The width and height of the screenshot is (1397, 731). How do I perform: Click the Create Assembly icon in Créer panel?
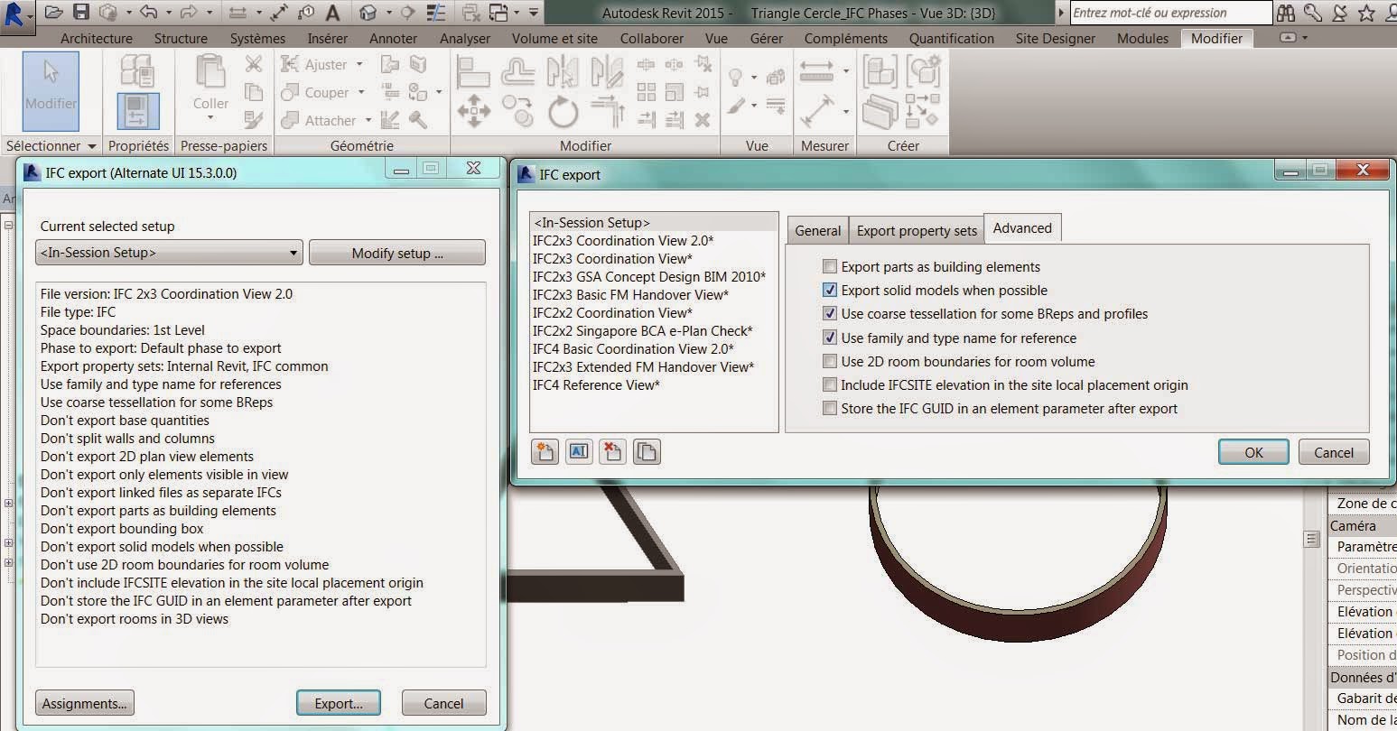(880, 72)
